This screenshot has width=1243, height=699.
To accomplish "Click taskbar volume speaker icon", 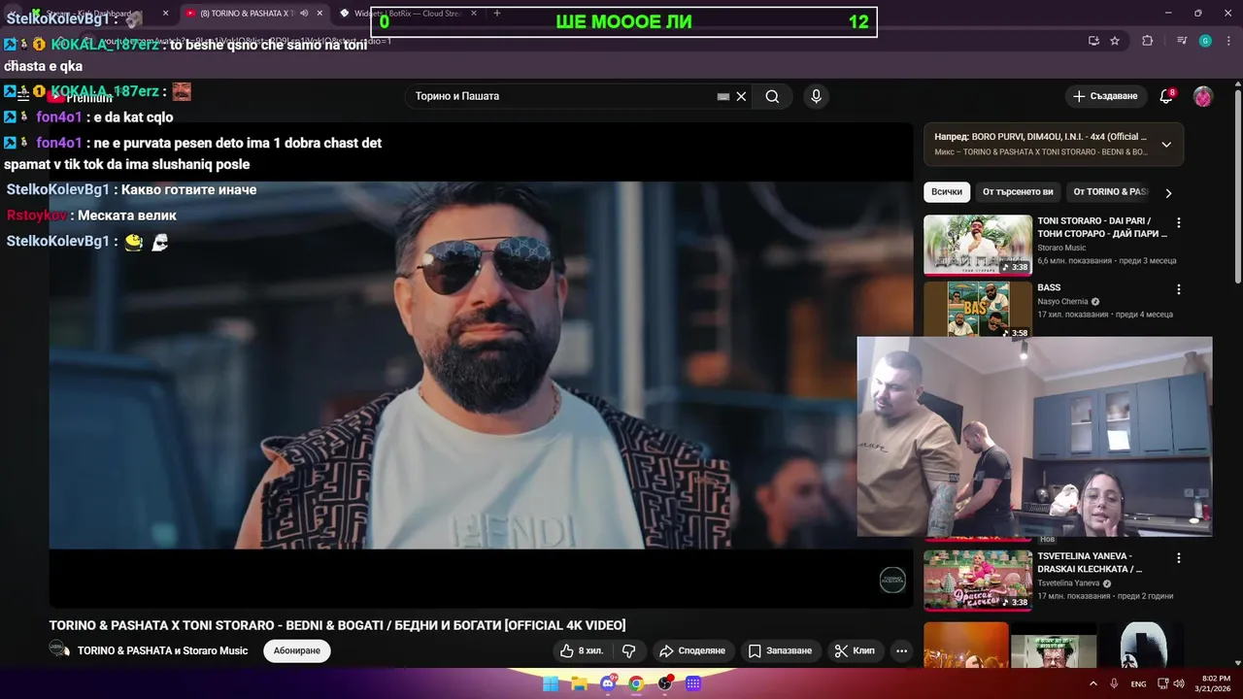I will [x=1179, y=683].
